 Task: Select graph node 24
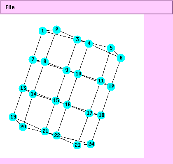pyautogui.click(x=91, y=144)
